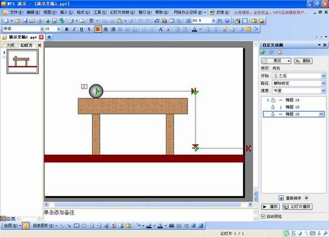Apply underline formatting
Screen dimensions: 329x237
click(82, 29)
